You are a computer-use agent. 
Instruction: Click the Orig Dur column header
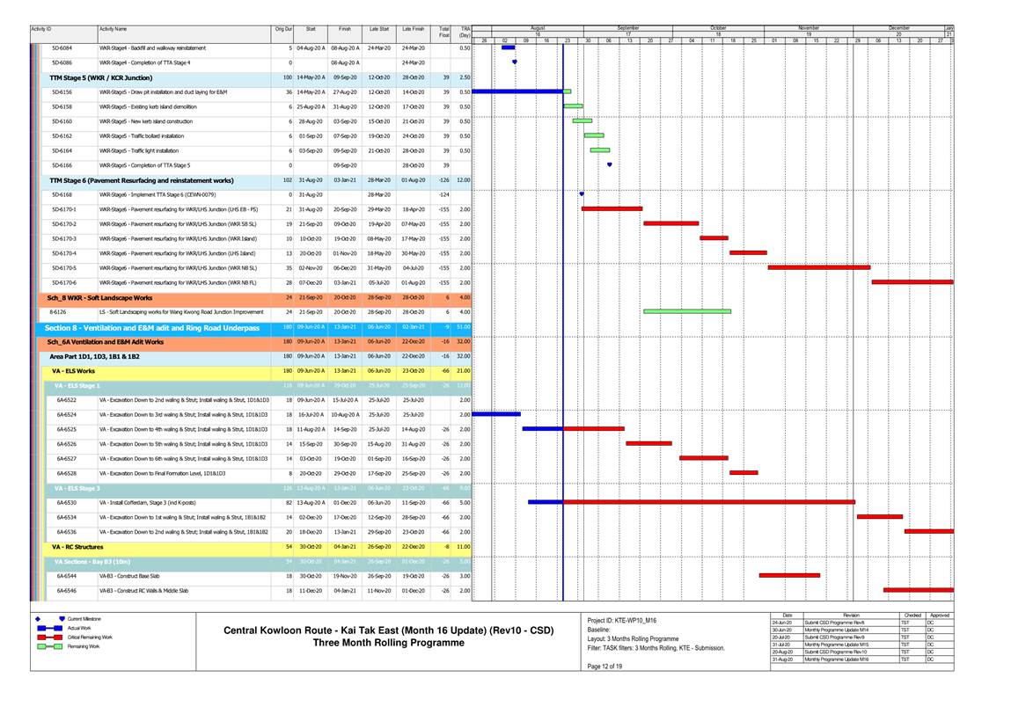click(x=283, y=29)
